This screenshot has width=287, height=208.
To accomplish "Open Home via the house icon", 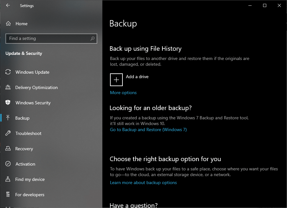I will (x=8, y=24).
